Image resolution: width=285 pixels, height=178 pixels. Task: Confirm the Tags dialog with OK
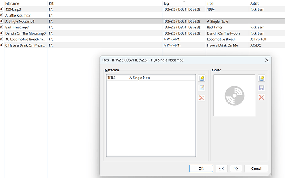(201, 169)
